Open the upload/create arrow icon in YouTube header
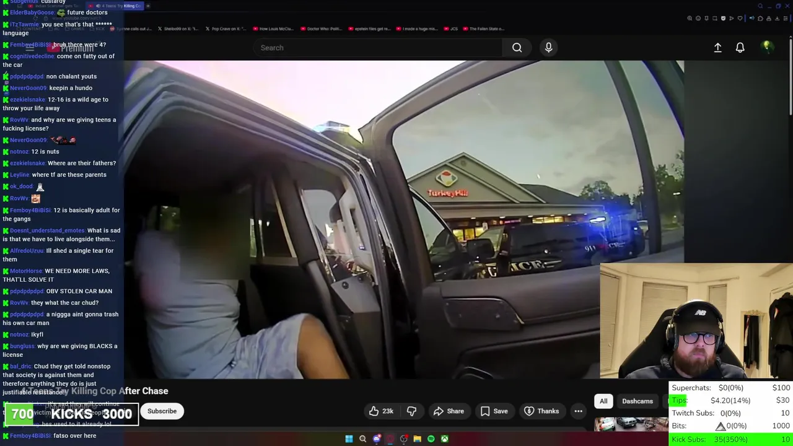 [x=717, y=48]
